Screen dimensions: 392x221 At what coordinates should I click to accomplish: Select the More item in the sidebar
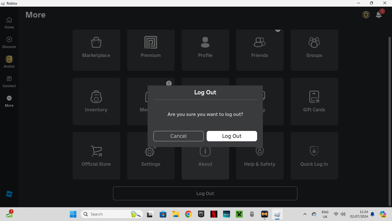point(9,101)
